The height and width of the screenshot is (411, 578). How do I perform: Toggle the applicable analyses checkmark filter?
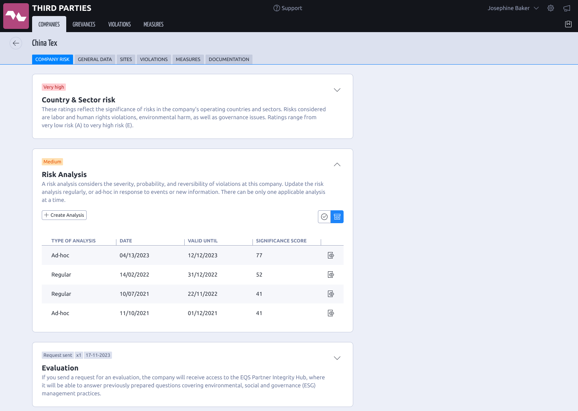324,217
